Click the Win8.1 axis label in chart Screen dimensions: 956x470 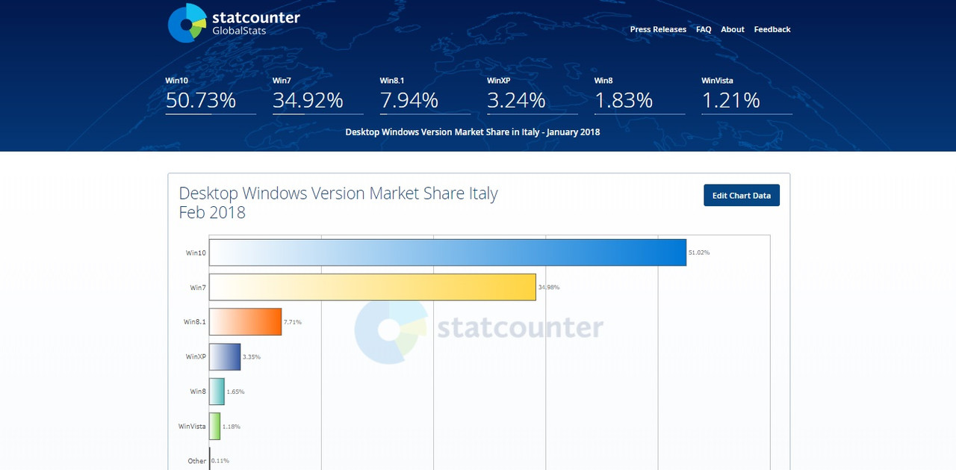[195, 322]
